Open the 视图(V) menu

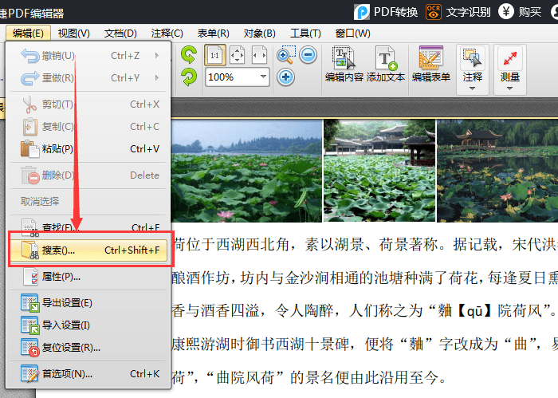74,33
